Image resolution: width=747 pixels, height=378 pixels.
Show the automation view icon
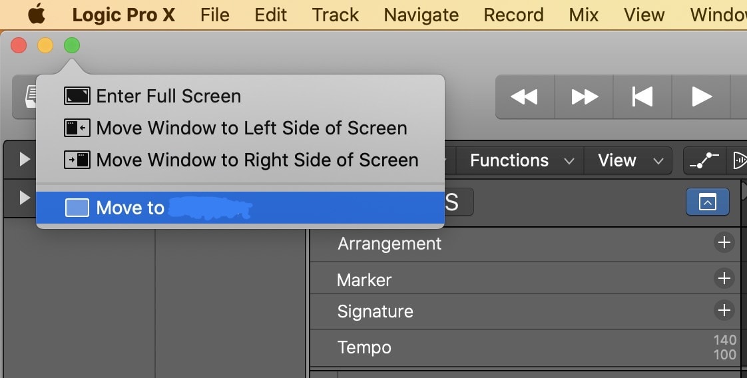pyautogui.click(x=704, y=160)
